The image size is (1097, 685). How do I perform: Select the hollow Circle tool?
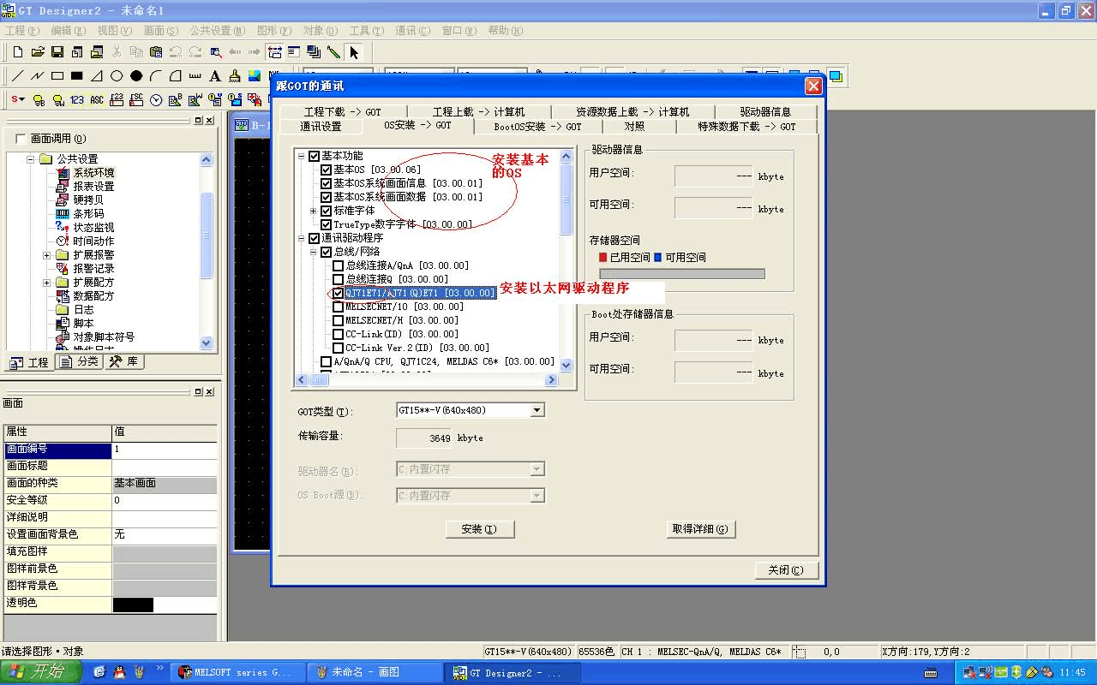pyautogui.click(x=117, y=76)
